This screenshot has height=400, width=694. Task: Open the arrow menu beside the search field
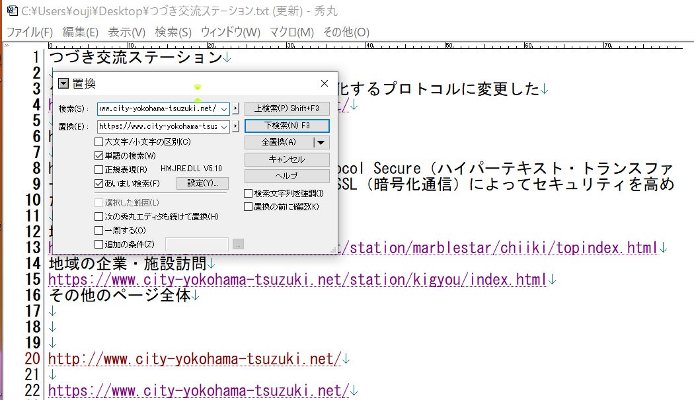point(235,108)
